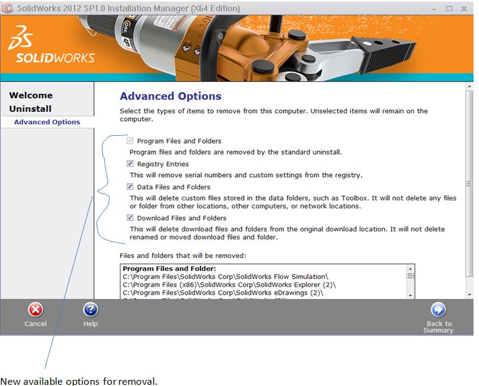Click the red Cancel icon
This screenshot has height=386, width=479.
36,310
